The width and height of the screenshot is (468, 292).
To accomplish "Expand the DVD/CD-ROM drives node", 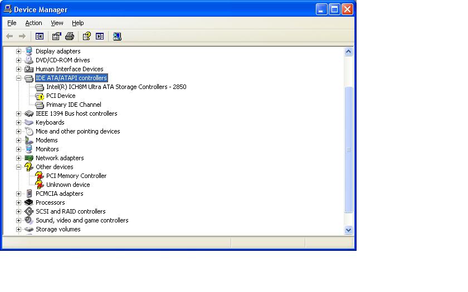I will click(18, 60).
